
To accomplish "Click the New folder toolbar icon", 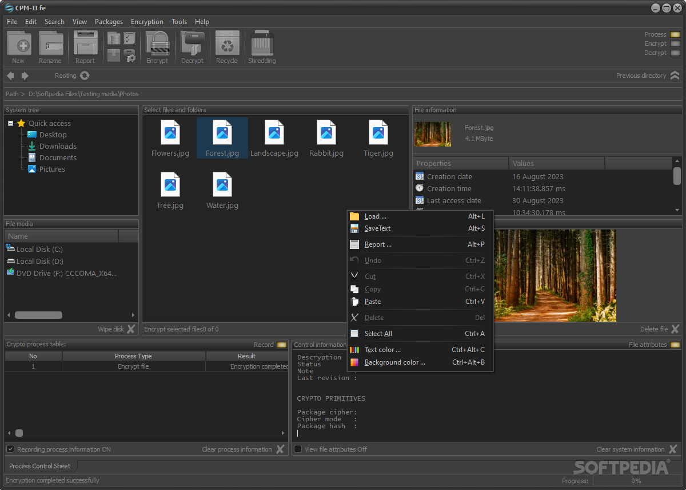I will coord(19,44).
